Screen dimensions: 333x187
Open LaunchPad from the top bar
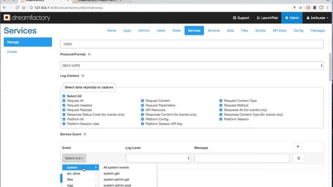(267, 18)
